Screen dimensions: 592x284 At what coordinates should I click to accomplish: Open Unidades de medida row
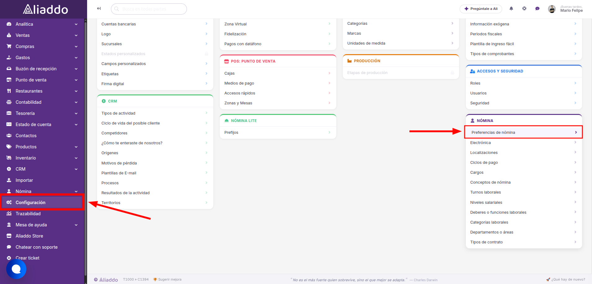pyautogui.click(x=400, y=43)
